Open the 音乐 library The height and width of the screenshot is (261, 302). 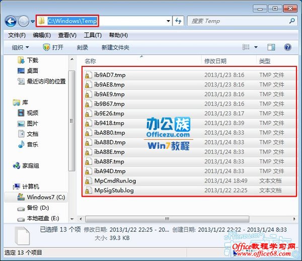pyautogui.click(x=28, y=144)
